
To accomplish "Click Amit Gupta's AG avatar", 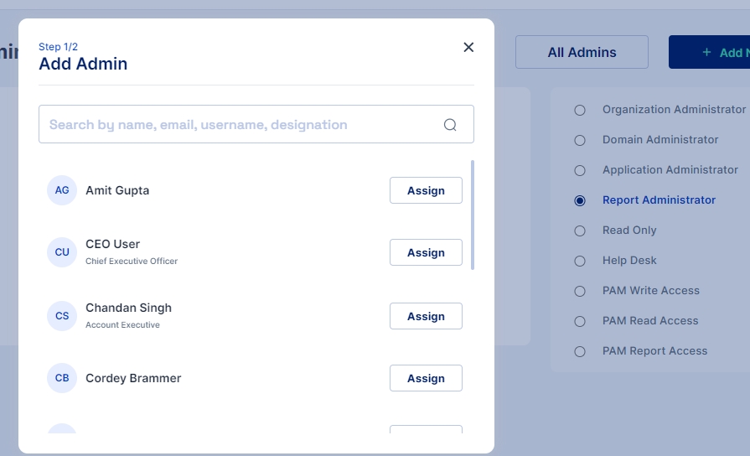I will (62, 190).
